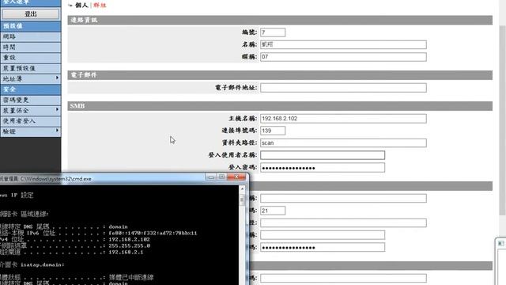Expand the 驗證 submenu arrow
Image resolution: width=506 pixels, height=285 pixels.
click(x=57, y=131)
